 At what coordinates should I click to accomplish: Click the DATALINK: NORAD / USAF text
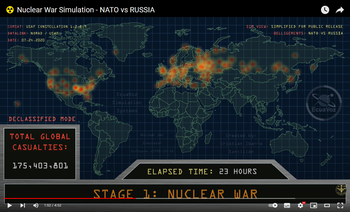click(33, 33)
